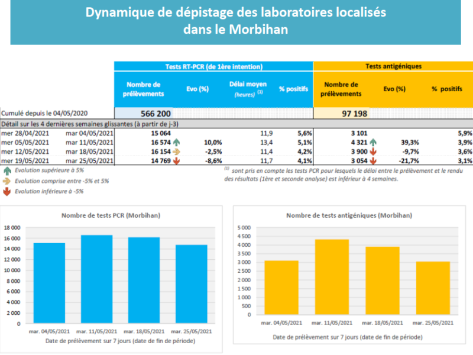Click the legend green arrow 'Evolution supérieure à 5%'
Viewport: 473px width, 355px height.
point(7,170)
